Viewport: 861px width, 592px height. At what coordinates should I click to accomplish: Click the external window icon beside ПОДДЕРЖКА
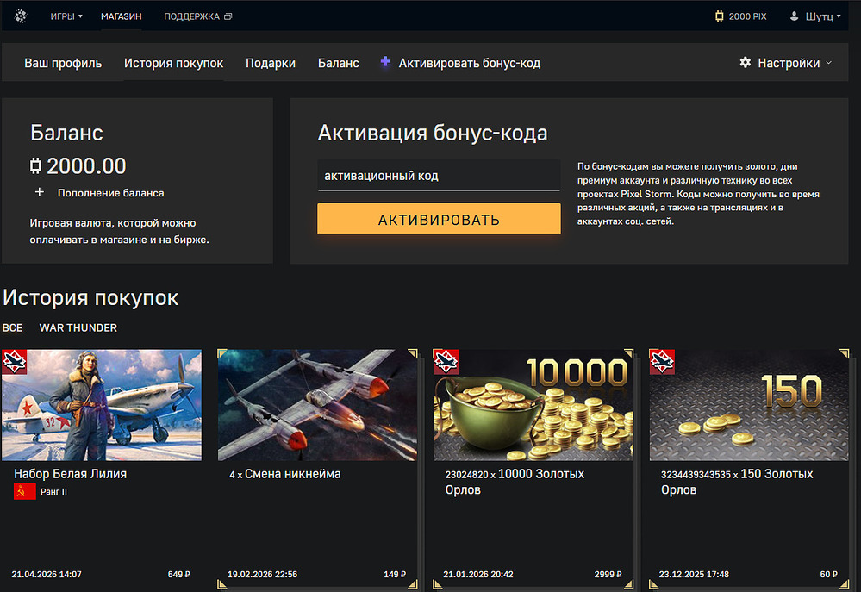tap(228, 16)
